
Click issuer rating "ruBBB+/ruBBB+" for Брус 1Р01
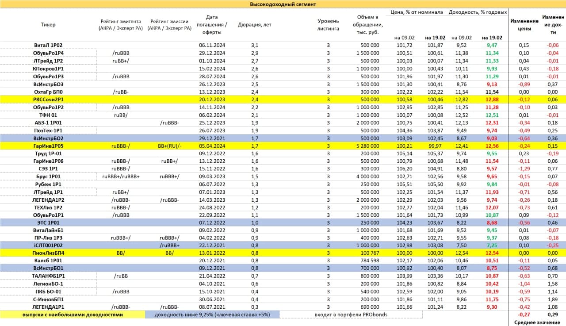coord(121,176)
